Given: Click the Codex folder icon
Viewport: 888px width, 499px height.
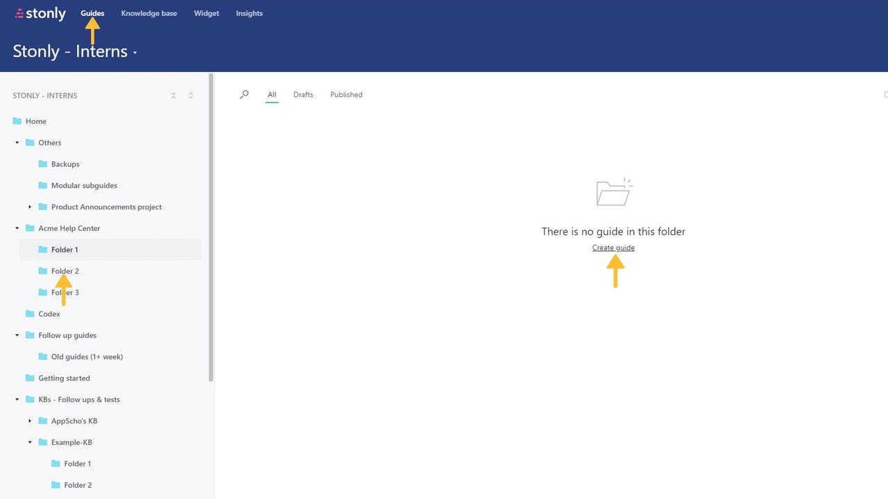Looking at the screenshot, I should [30, 314].
